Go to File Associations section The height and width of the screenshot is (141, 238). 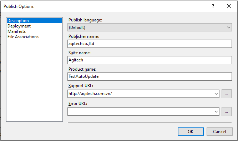point(23,37)
